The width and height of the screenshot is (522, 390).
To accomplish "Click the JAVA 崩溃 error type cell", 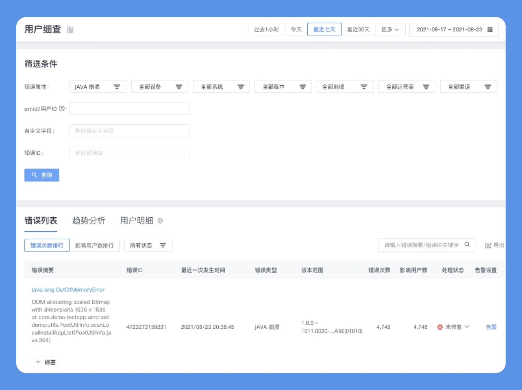I will pos(267,327).
